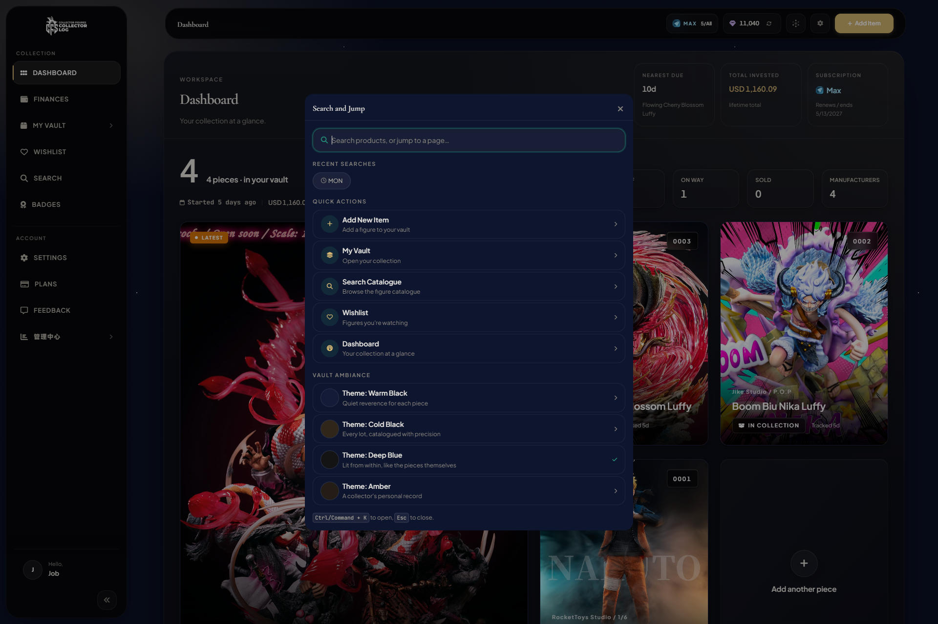The height and width of the screenshot is (624, 938).
Task: Open the Search magnifier icon in the sidebar
Action: coord(24,178)
